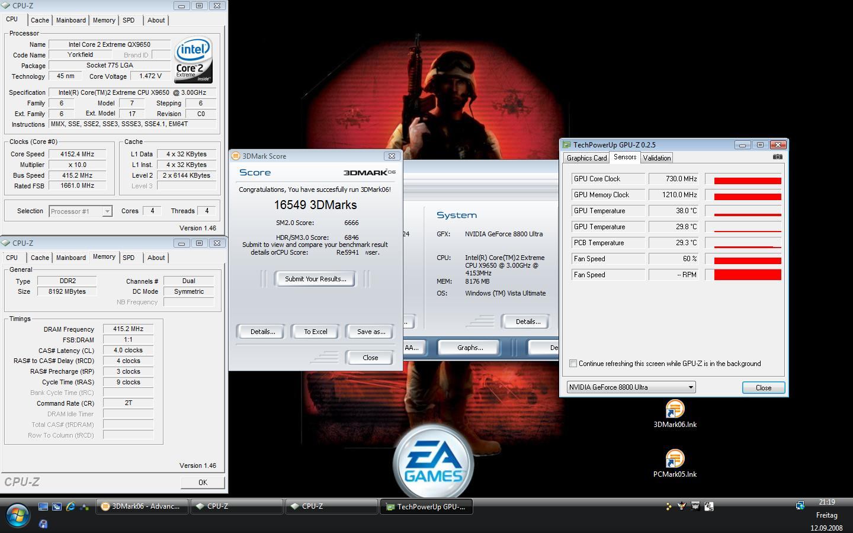Click Submit Your Results button
Viewport: 853px width, 533px height.
click(315, 279)
